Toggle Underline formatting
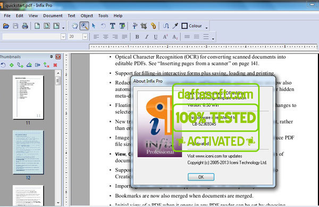This screenshot has width=319, height=207. point(156,37)
